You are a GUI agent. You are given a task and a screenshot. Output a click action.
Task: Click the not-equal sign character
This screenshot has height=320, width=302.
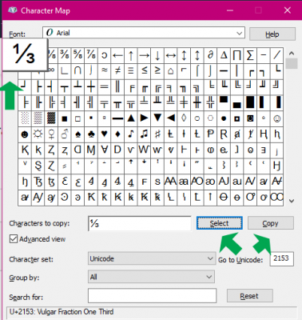[117, 70]
